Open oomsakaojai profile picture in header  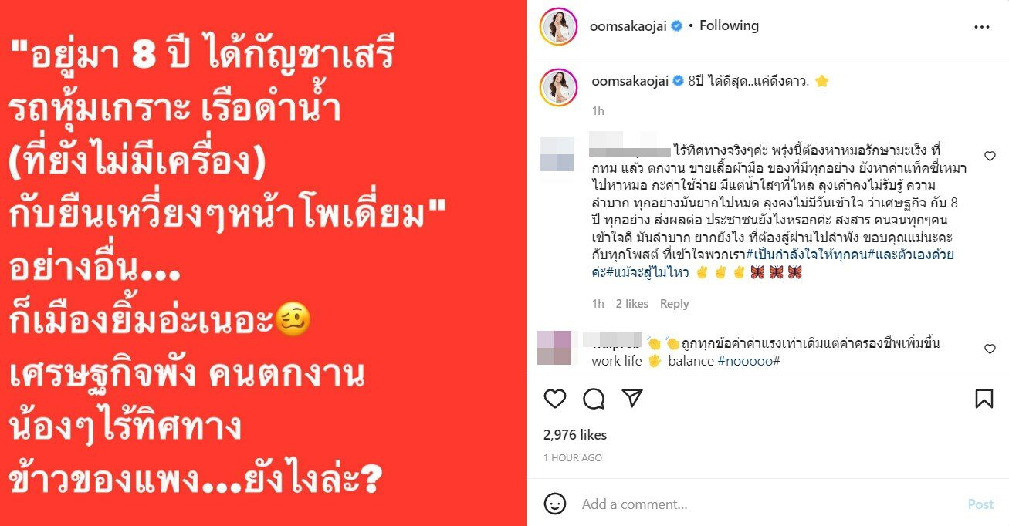[559, 26]
